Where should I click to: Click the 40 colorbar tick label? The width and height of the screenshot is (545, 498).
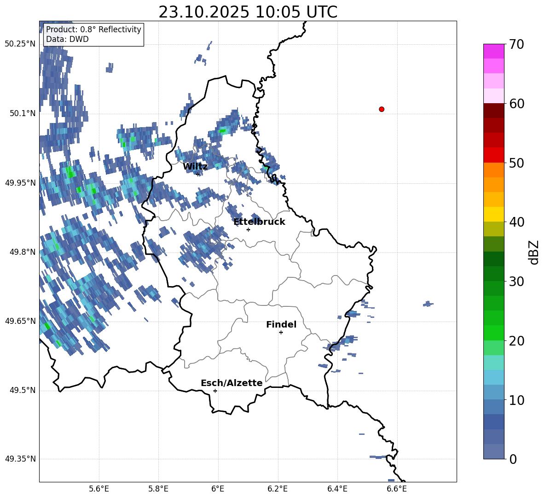(x=516, y=222)
